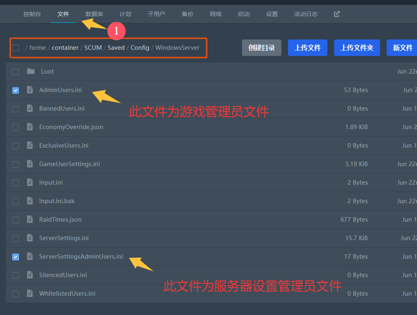The image size is (417, 315).
Task: Switch to the 控制台 tab
Action: 32,14
